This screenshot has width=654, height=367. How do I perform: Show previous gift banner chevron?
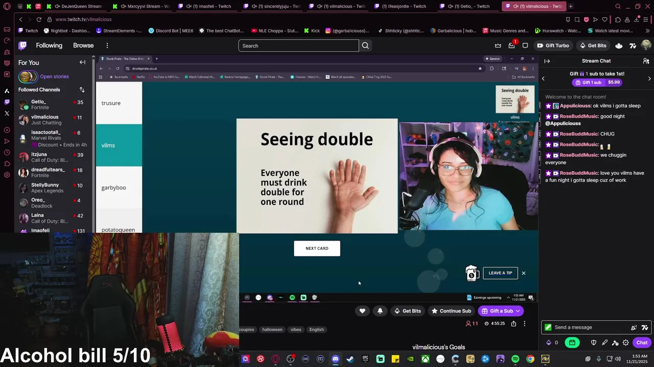(x=543, y=78)
